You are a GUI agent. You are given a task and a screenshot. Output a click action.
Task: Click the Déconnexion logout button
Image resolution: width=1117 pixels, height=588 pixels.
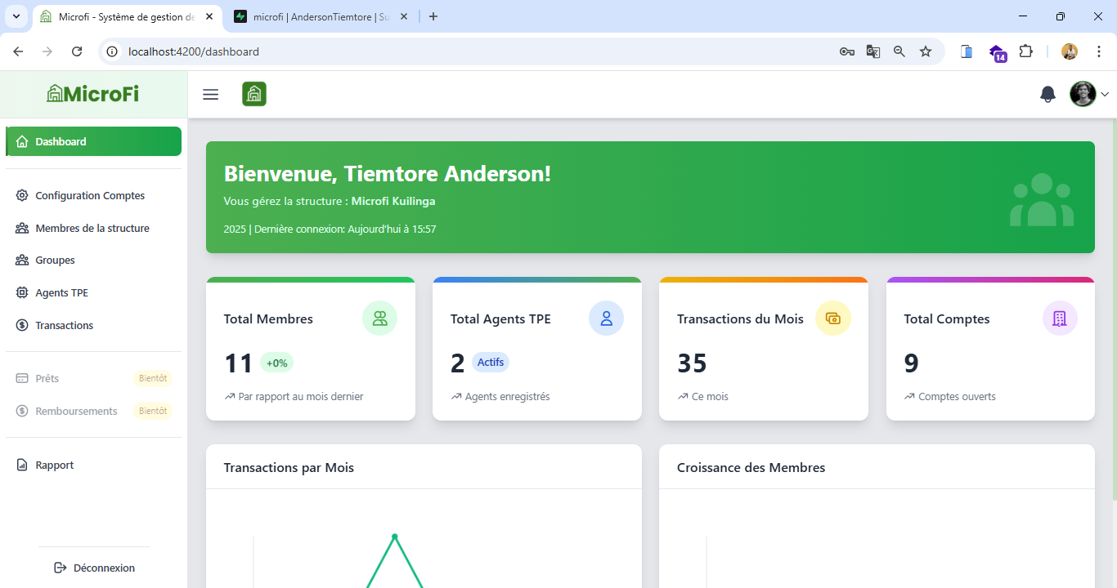[94, 568]
